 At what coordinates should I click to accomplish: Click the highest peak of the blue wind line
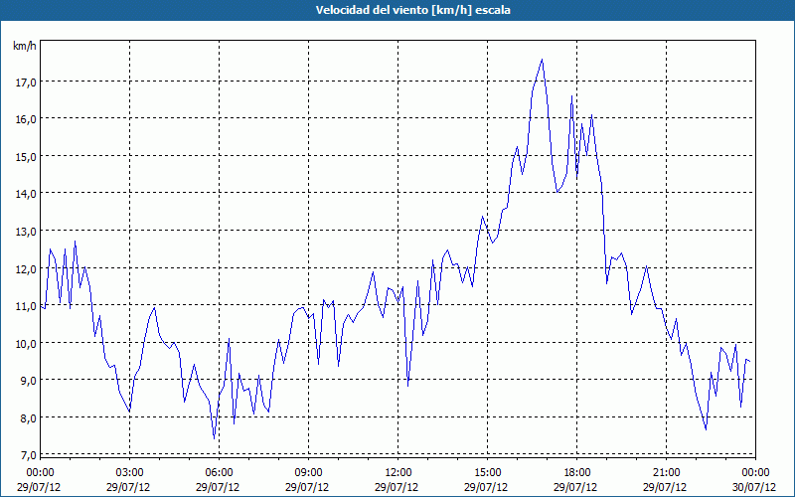(542, 60)
